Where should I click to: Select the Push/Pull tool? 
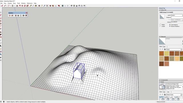(x=17, y=6)
